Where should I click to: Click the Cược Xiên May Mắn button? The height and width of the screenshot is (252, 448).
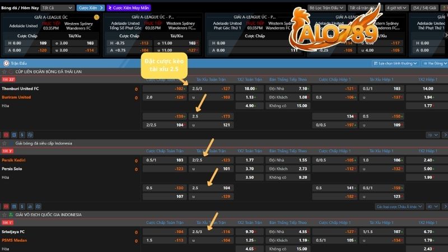(129, 8)
